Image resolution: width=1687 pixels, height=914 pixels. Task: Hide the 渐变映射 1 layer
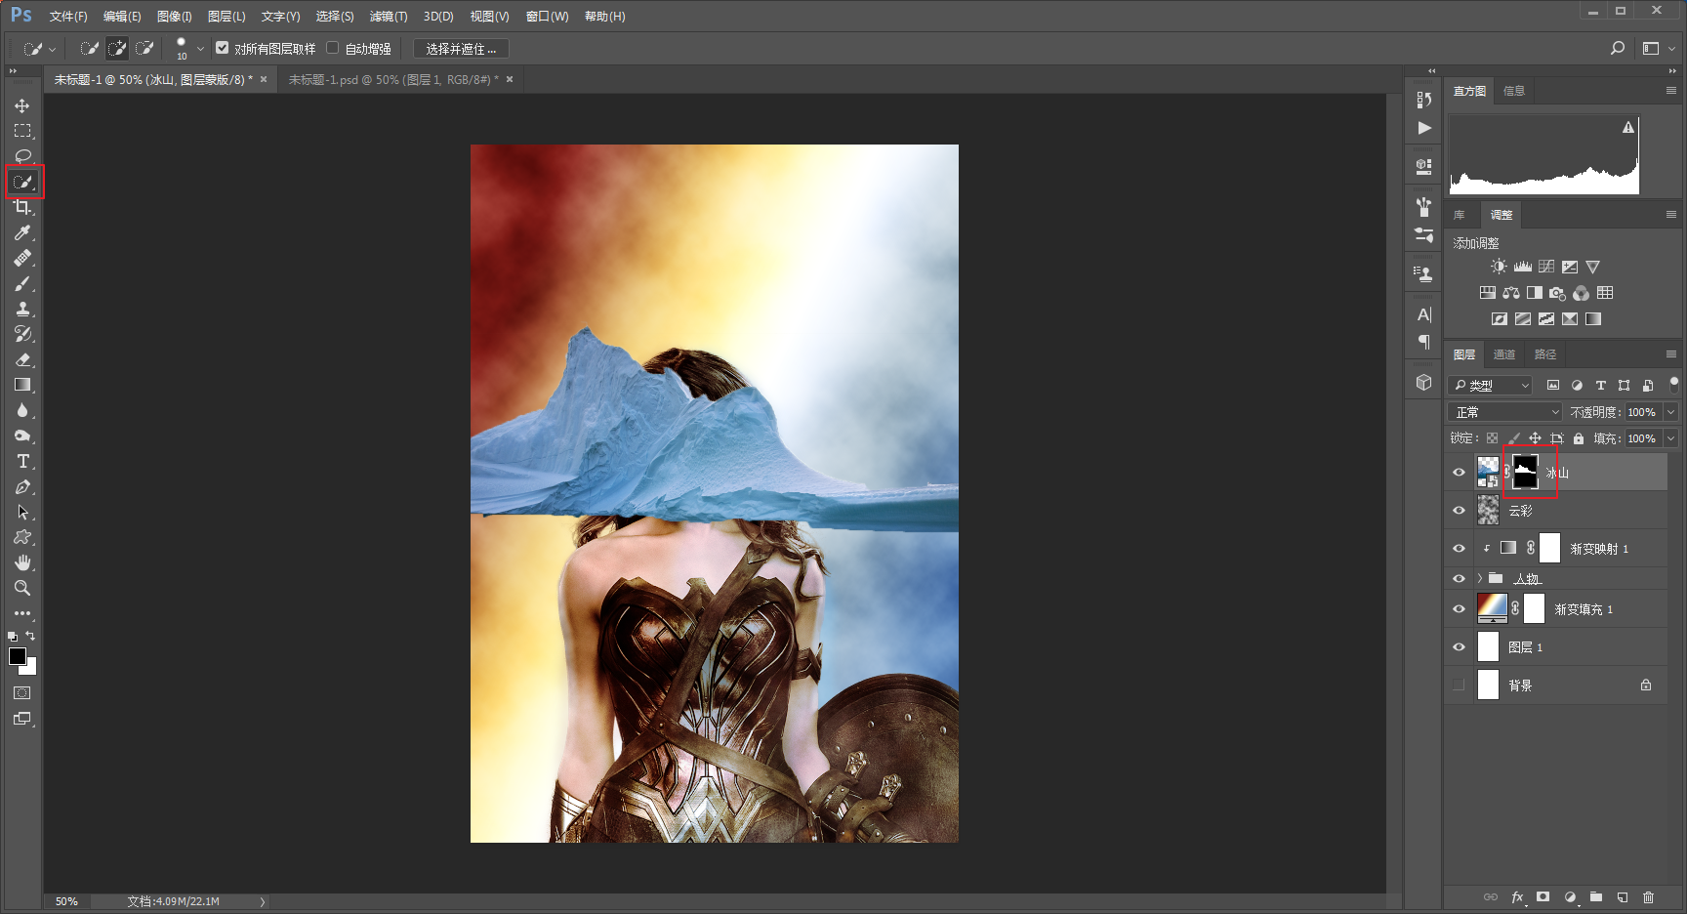[1460, 549]
